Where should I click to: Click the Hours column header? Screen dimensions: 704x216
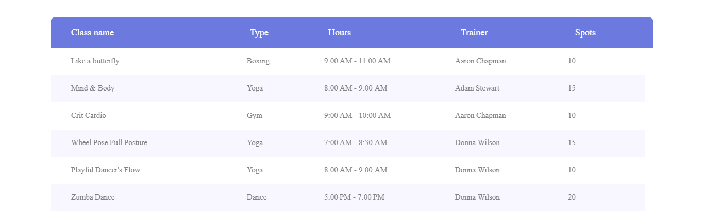339,32
